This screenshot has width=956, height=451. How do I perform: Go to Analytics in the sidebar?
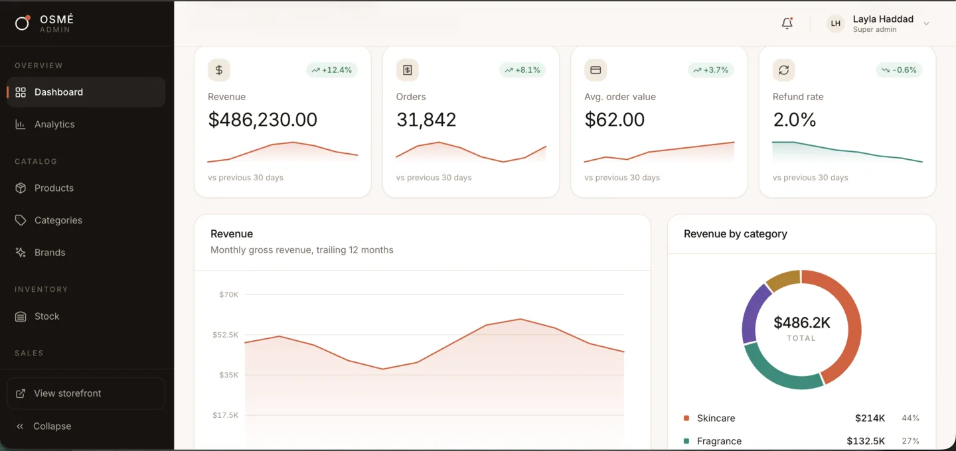coord(86,124)
